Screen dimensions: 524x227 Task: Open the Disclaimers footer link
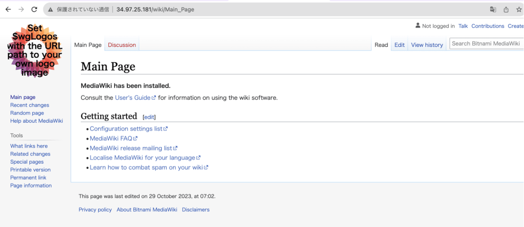(x=196, y=210)
